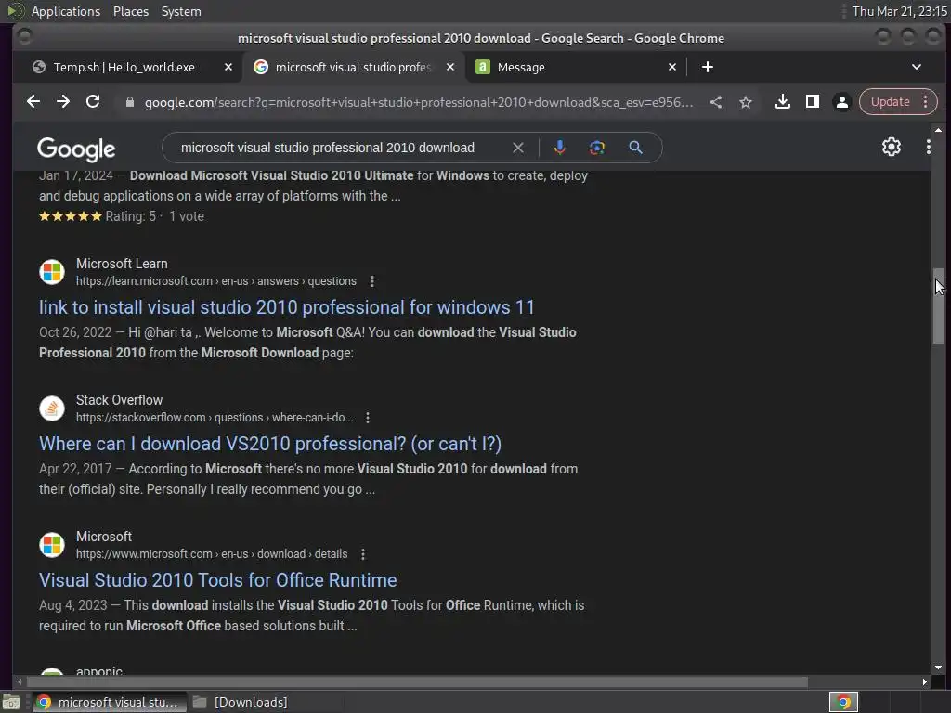This screenshot has width=951, height=713.
Task: Click the Stack Overflow favicon
Action: point(52,408)
